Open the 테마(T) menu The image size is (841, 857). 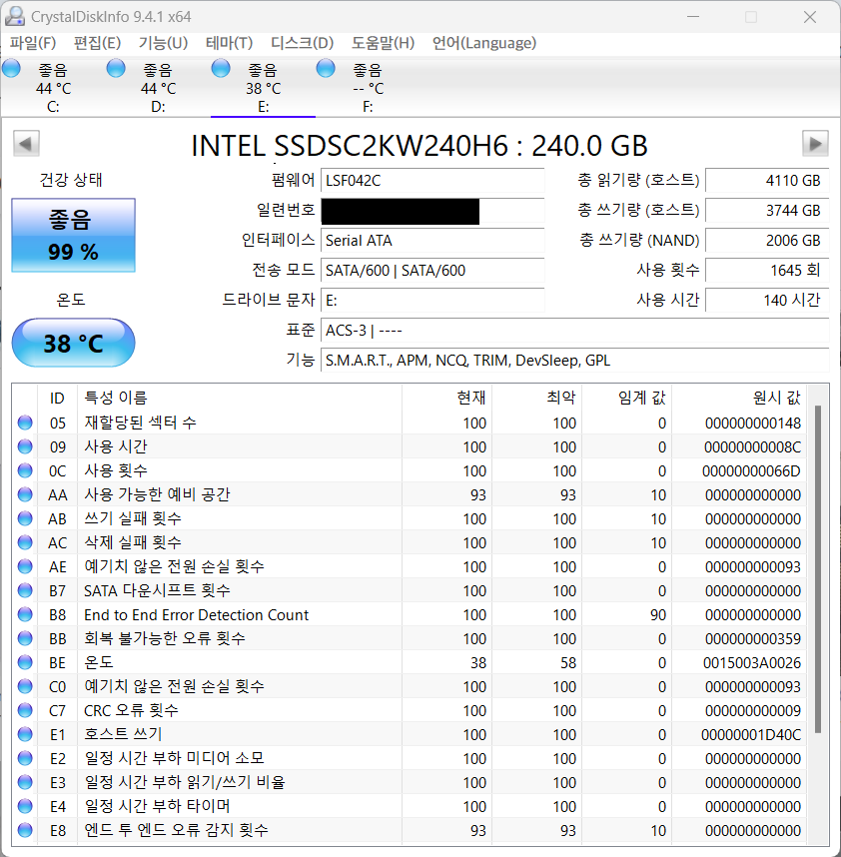(x=229, y=43)
